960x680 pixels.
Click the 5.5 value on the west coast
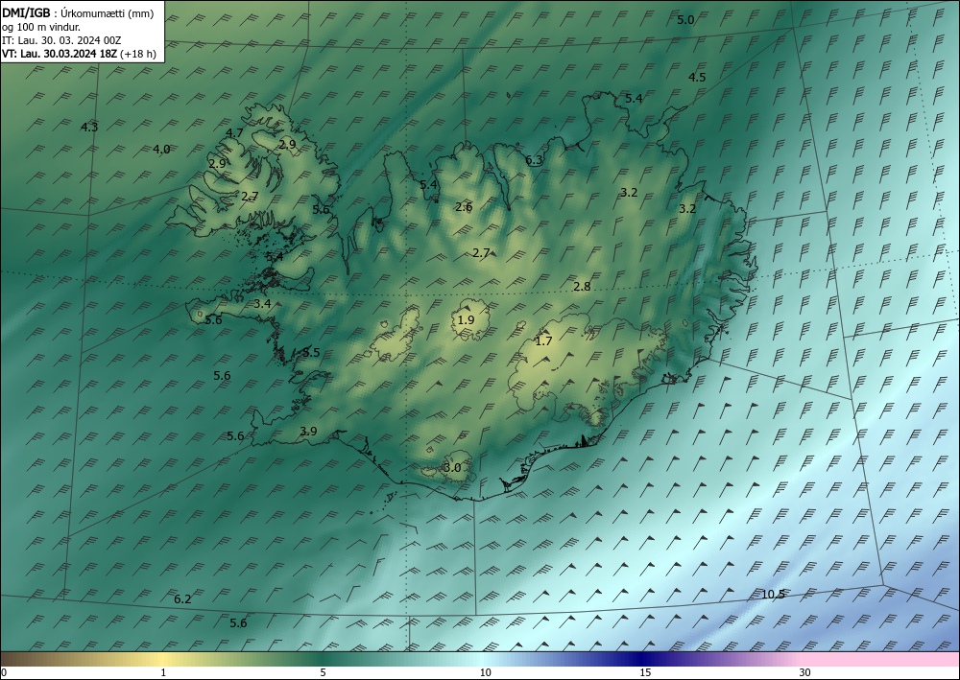tap(311, 352)
